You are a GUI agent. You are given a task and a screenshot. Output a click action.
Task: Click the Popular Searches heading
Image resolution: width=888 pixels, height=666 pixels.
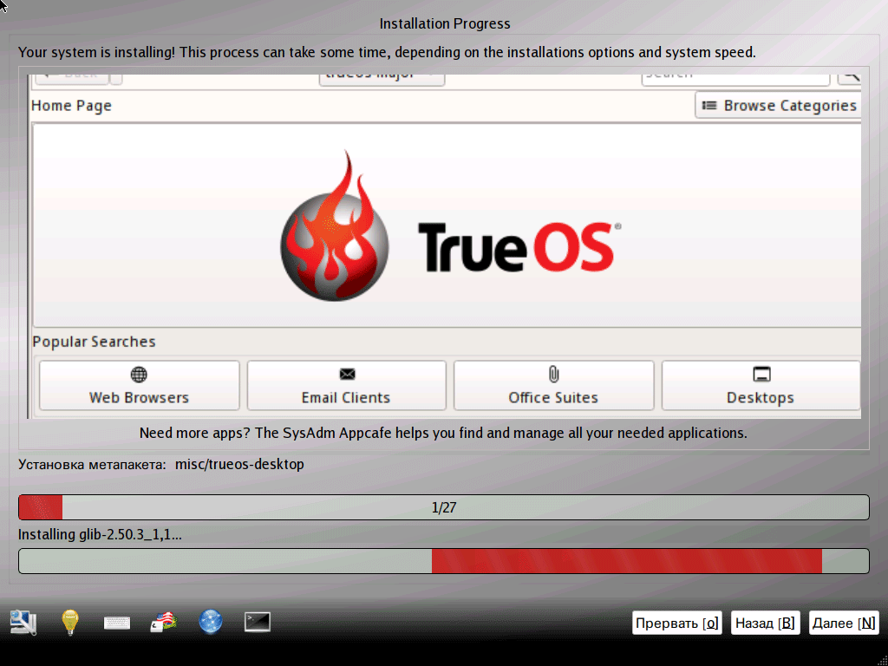point(94,342)
